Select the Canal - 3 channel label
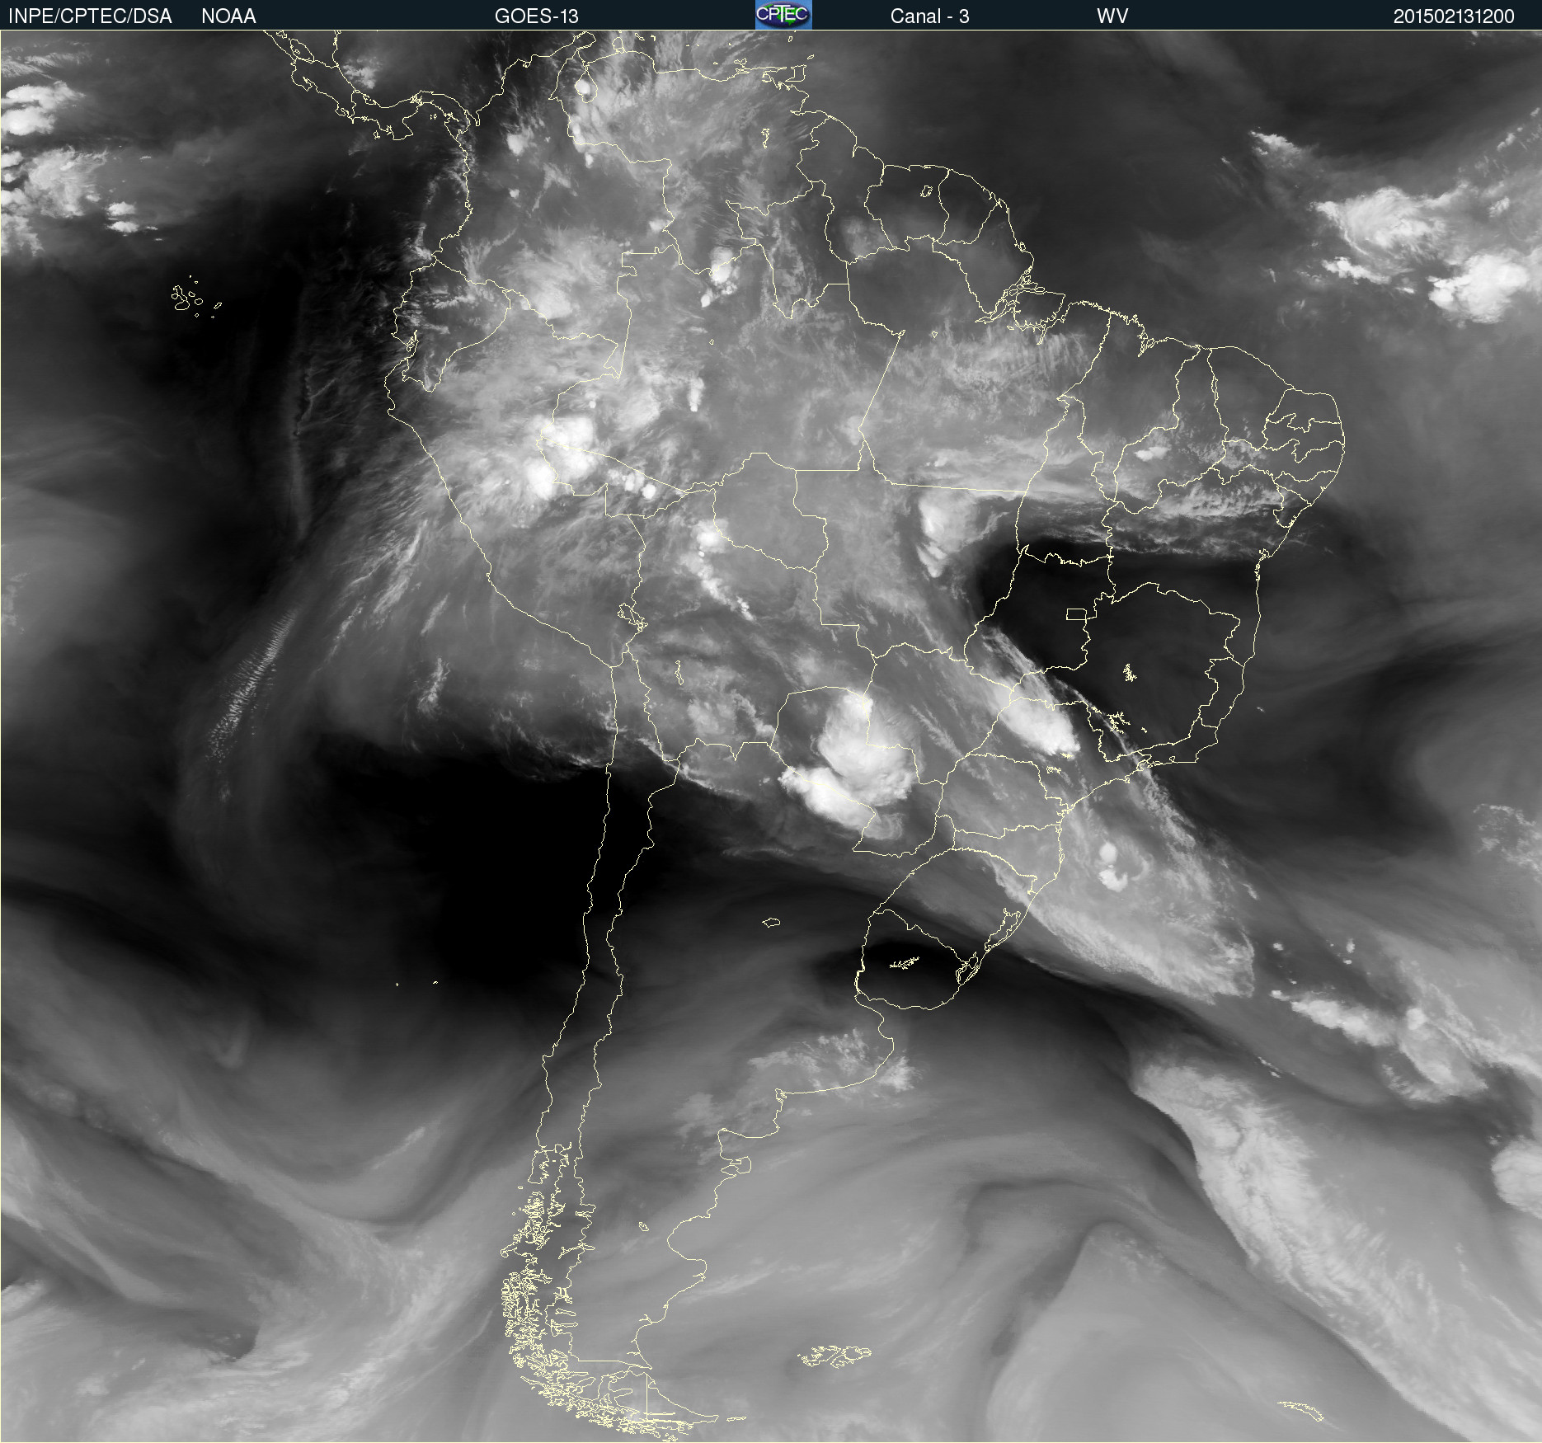 coord(929,16)
